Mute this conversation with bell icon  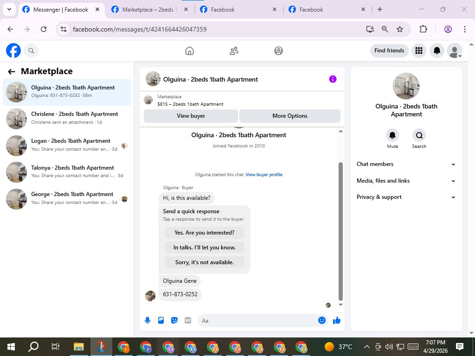(392, 135)
